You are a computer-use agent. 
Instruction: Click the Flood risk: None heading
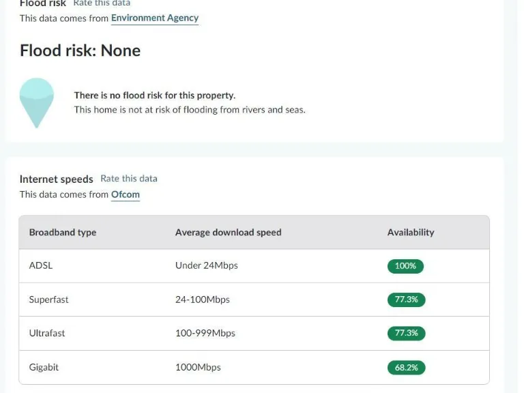coord(80,50)
